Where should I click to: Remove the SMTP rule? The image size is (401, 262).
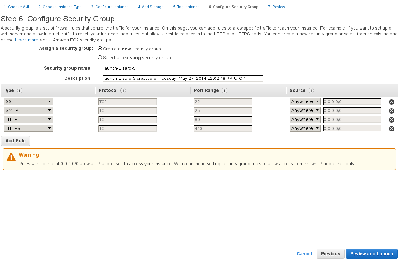click(391, 111)
